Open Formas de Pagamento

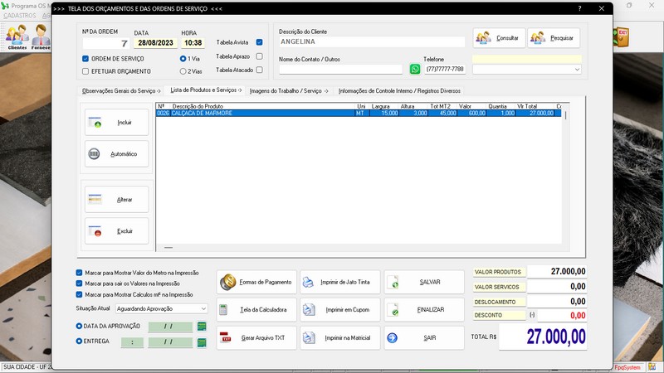256,283
